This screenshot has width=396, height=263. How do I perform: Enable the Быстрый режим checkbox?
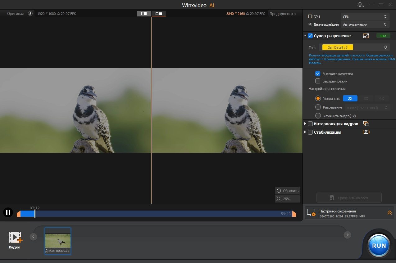318,81
